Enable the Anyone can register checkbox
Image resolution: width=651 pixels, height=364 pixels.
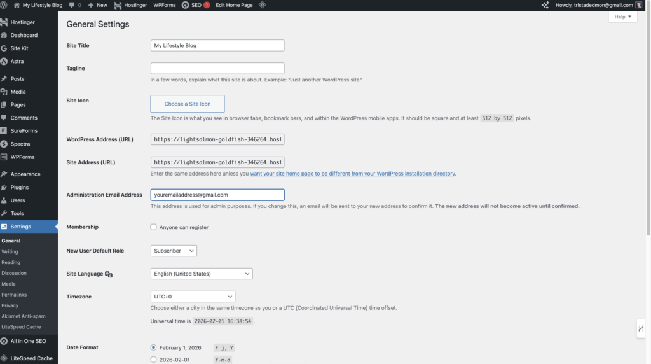pyautogui.click(x=154, y=227)
